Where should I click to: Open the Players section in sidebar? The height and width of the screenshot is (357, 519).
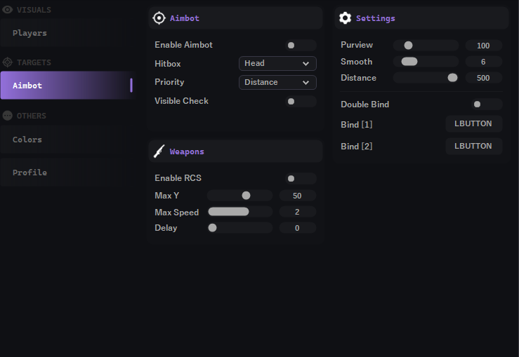point(30,33)
